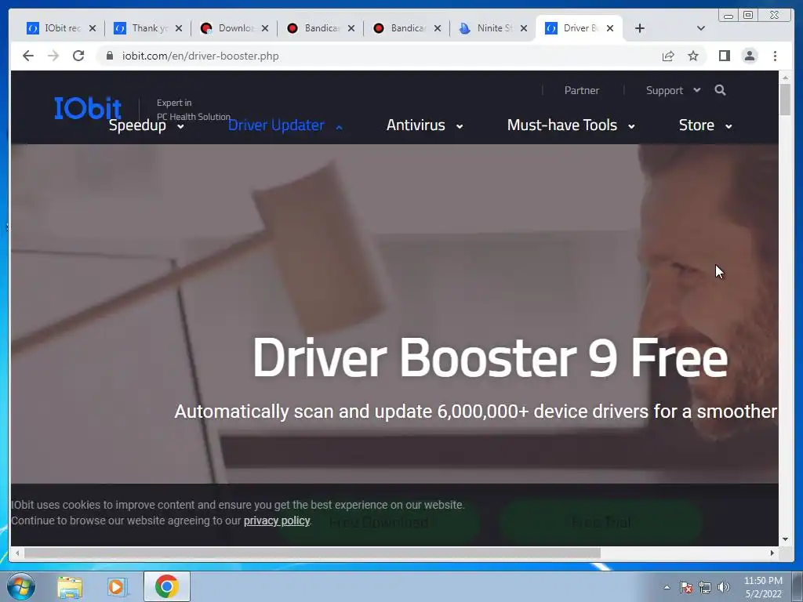803x602 pixels.
Task: Bookmark this page with the star
Action: [x=693, y=56]
